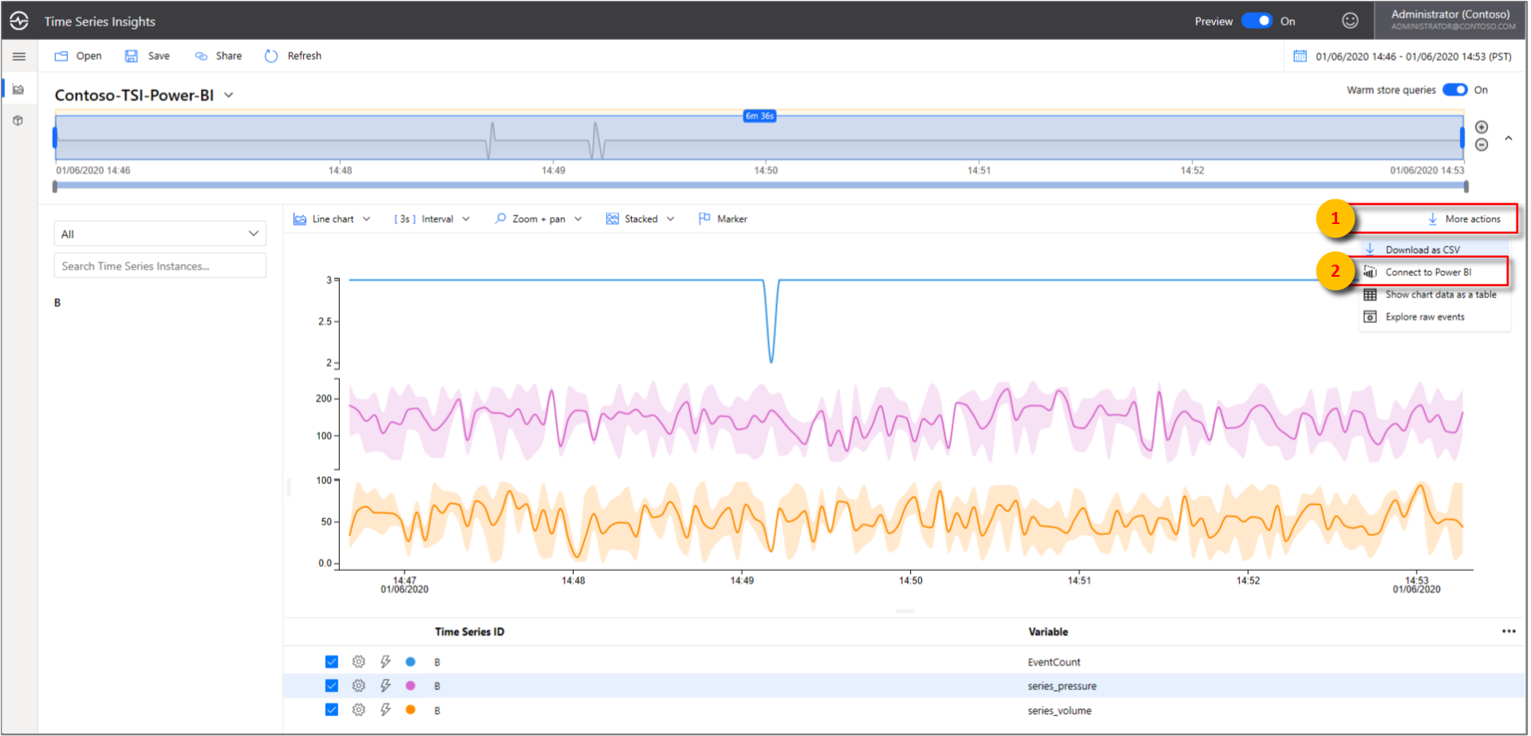Click the Search Time Series Instances field
The width and height of the screenshot is (1531, 736).
point(160,266)
